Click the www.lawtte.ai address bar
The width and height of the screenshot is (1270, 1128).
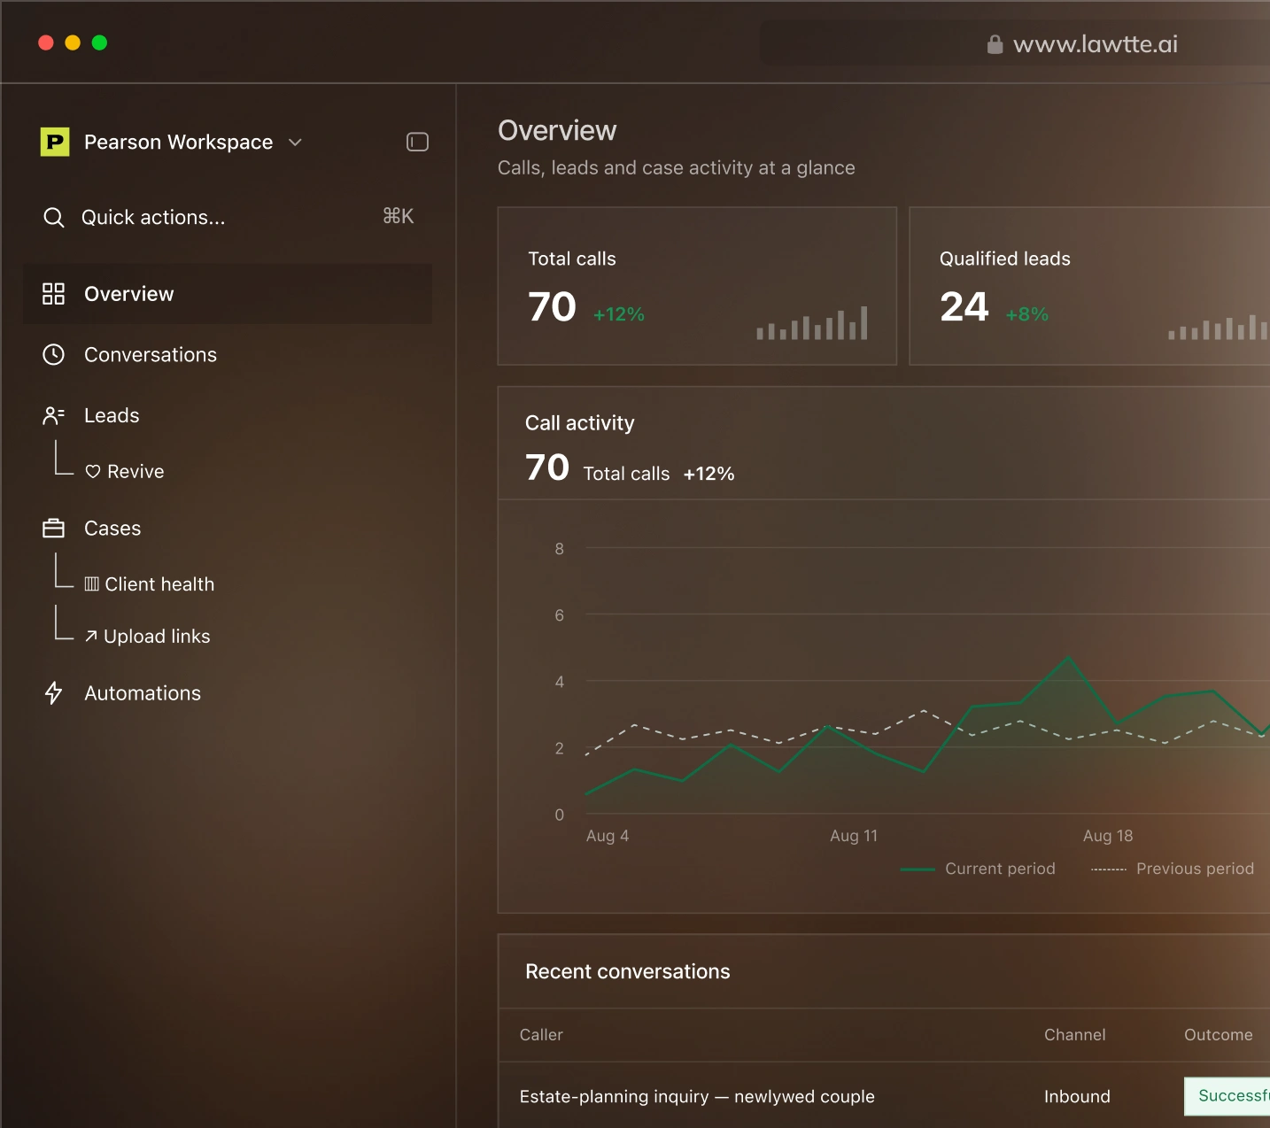click(x=1015, y=44)
